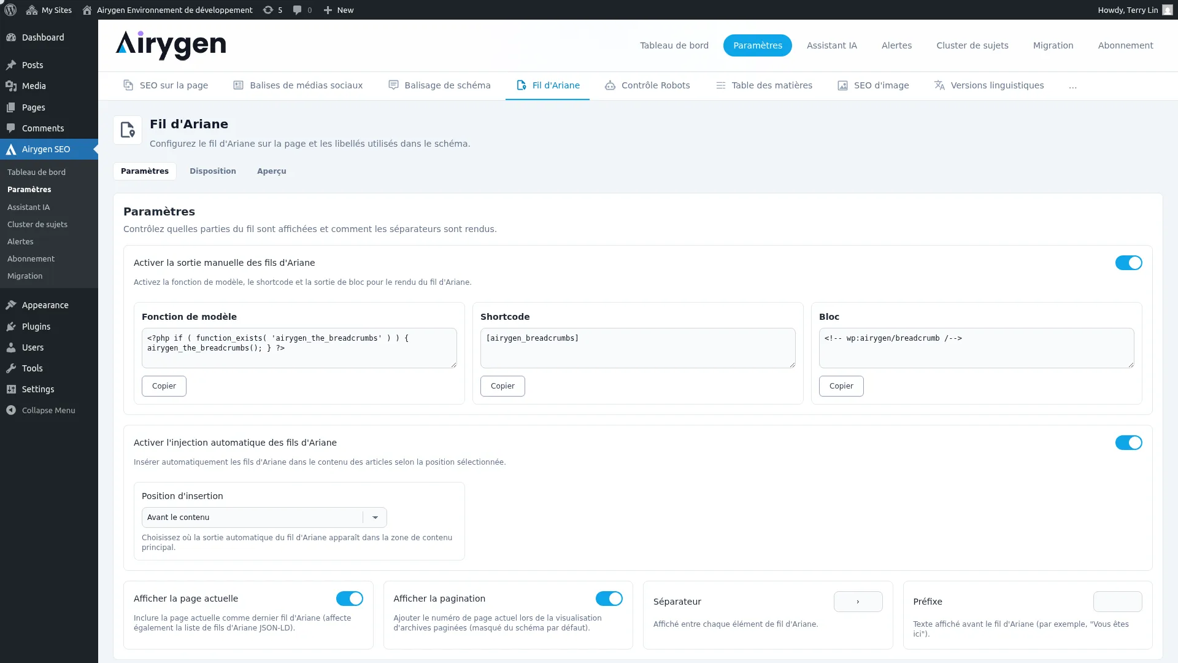Image resolution: width=1178 pixels, height=663 pixels.
Task: Open Migration in top navigation
Action: tap(1053, 45)
